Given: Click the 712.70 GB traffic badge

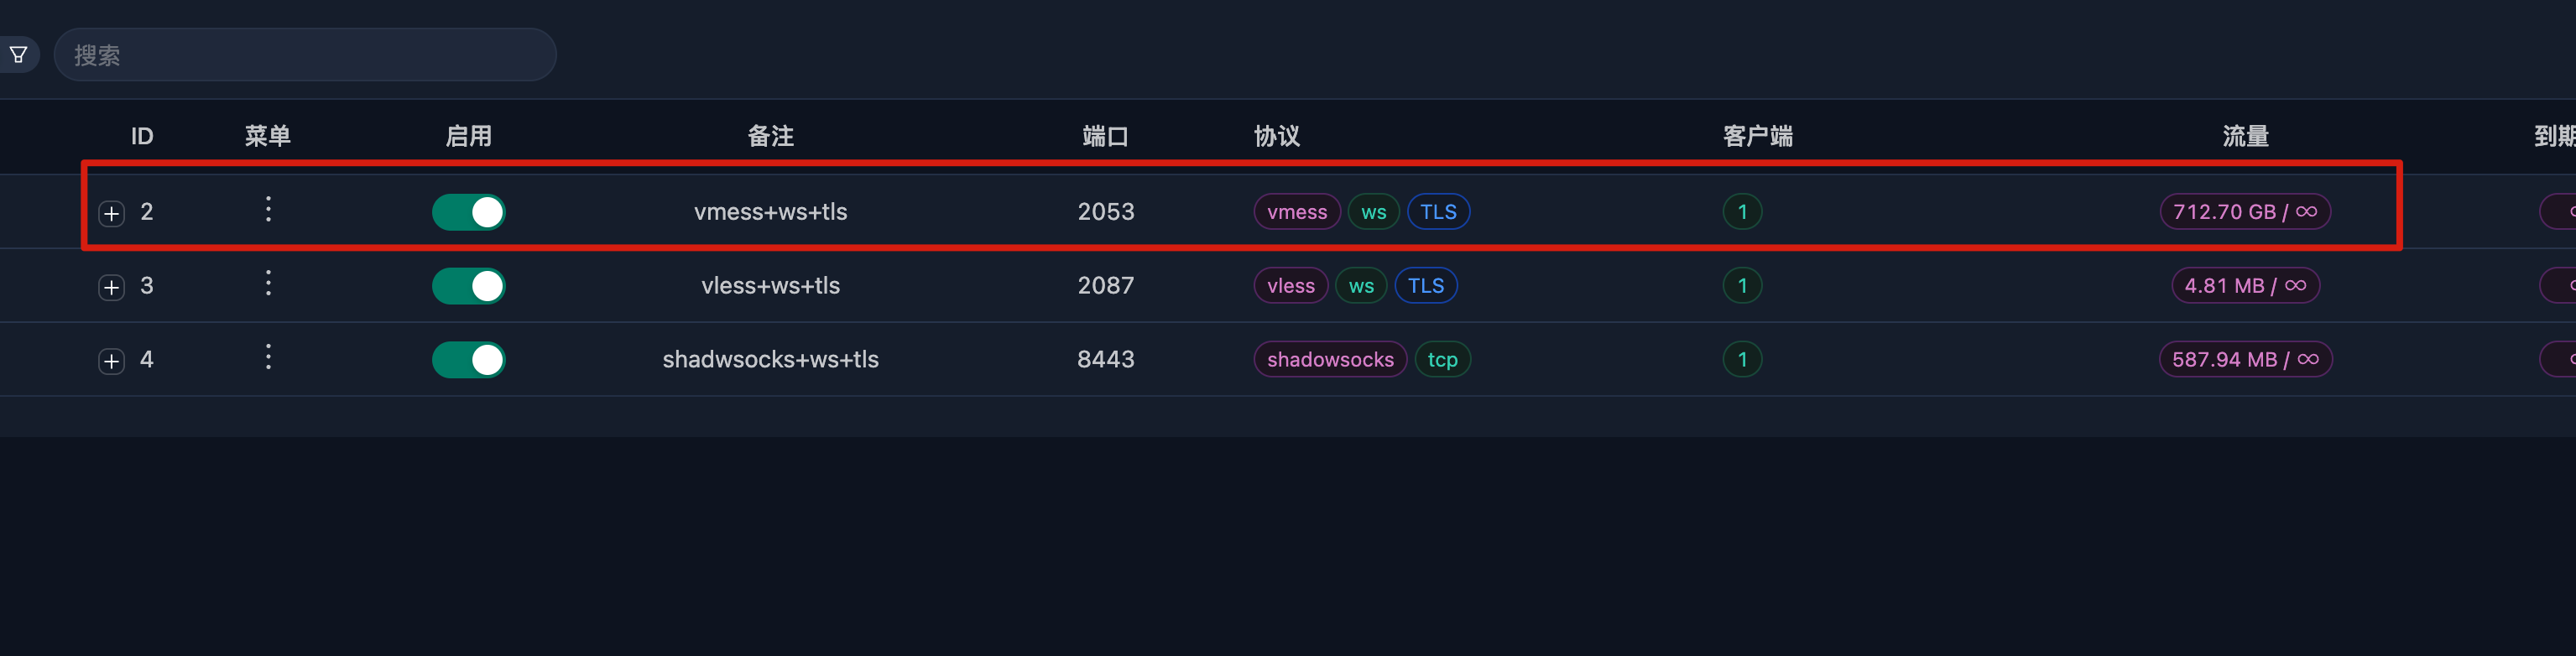Looking at the screenshot, I should click(x=2245, y=212).
